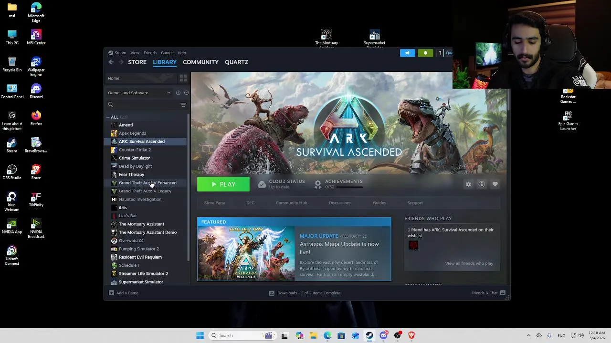Viewport: 611px width, 343px height.
Task: Open ARK game settings gear icon
Action: click(x=468, y=184)
